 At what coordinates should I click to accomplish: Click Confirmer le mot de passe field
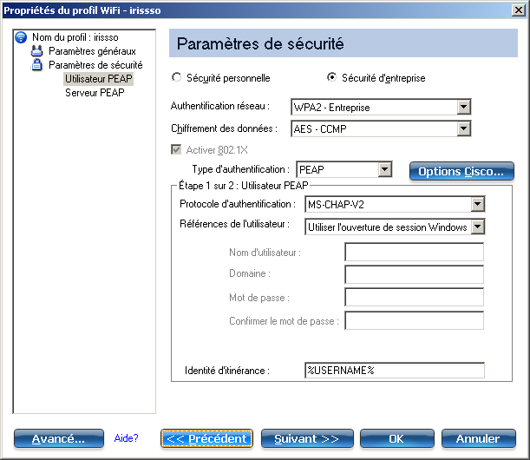tap(415, 320)
